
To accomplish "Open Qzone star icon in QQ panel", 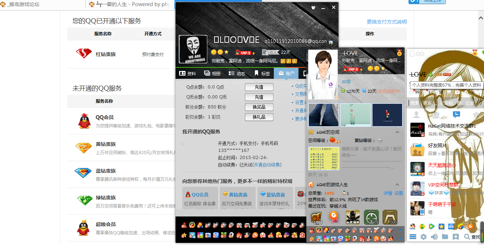I will click(441, 226).
